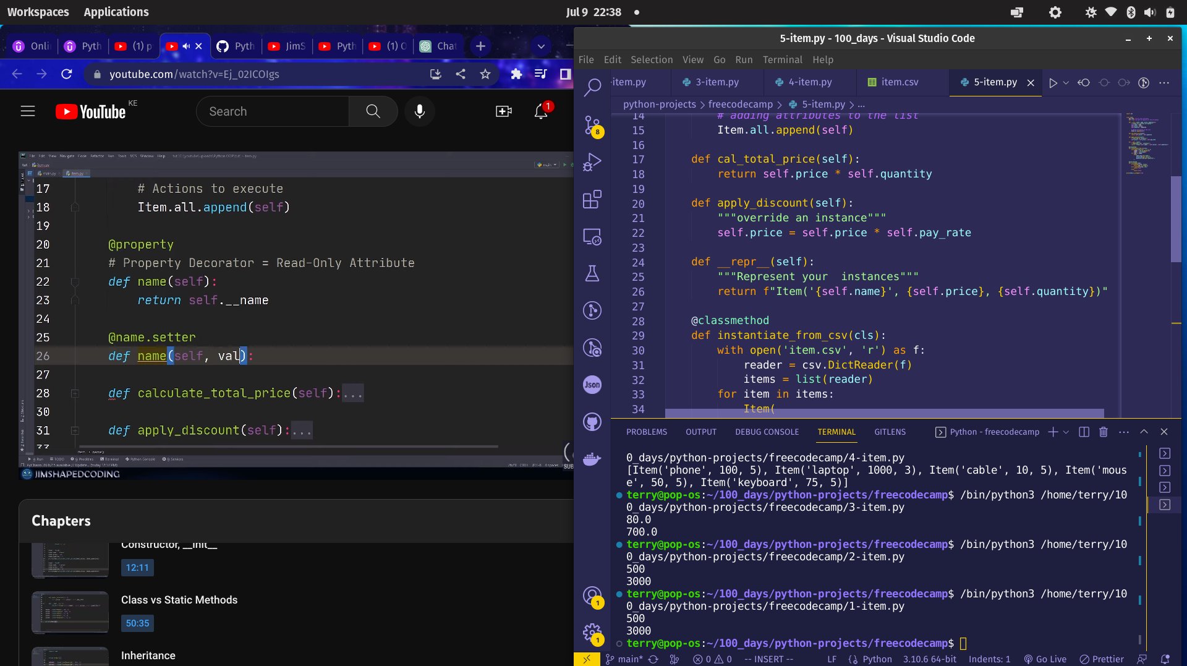1187x666 pixels.
Task: Open the brightness indicator in top bar
Action: (x=1091, y=12)
